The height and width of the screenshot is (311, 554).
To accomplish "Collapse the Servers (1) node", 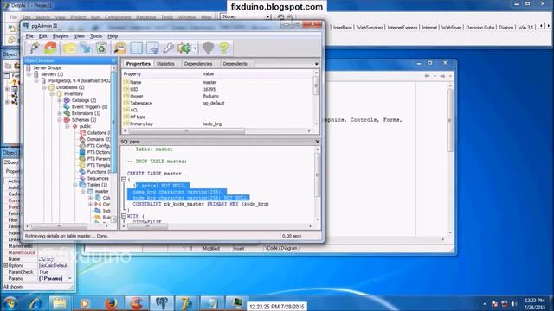I will click(x=29, y=74).
